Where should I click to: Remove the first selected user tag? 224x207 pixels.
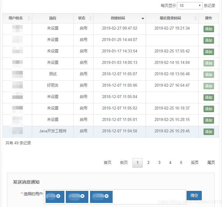58,196
